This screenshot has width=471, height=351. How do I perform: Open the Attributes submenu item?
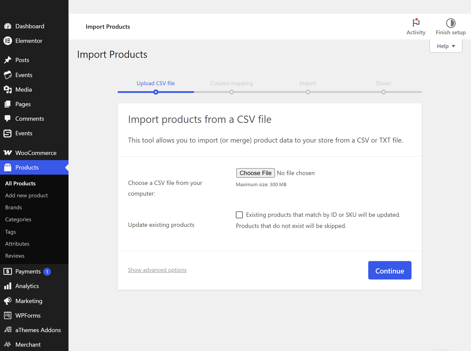tap(17, 244)
